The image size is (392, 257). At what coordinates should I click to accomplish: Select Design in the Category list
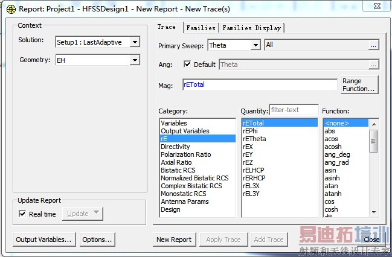click(198, 209)
